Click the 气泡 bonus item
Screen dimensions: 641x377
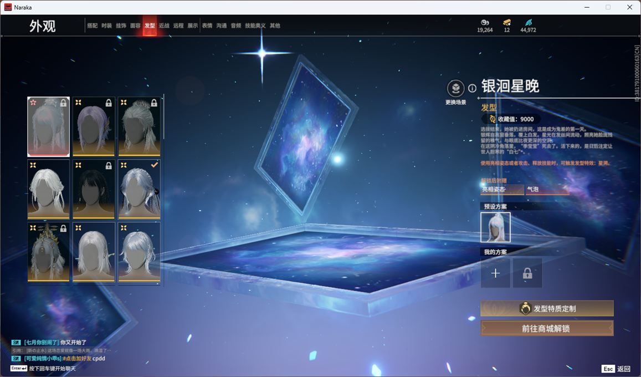pos(547,189)
